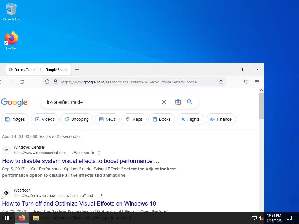
Task: Open 'How to disable system visual effects' link
Action: click(x=81, y=161)
